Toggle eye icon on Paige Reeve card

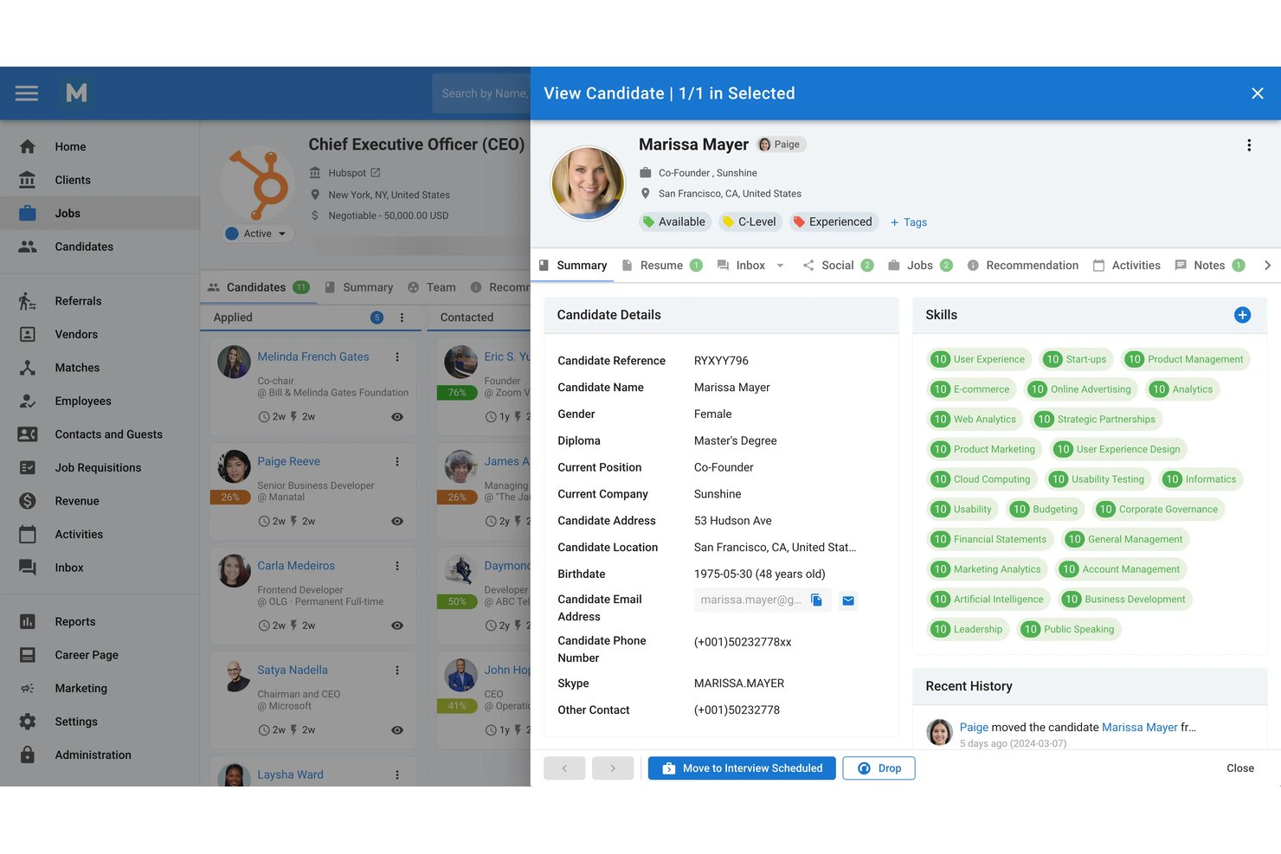coord(397,522)
